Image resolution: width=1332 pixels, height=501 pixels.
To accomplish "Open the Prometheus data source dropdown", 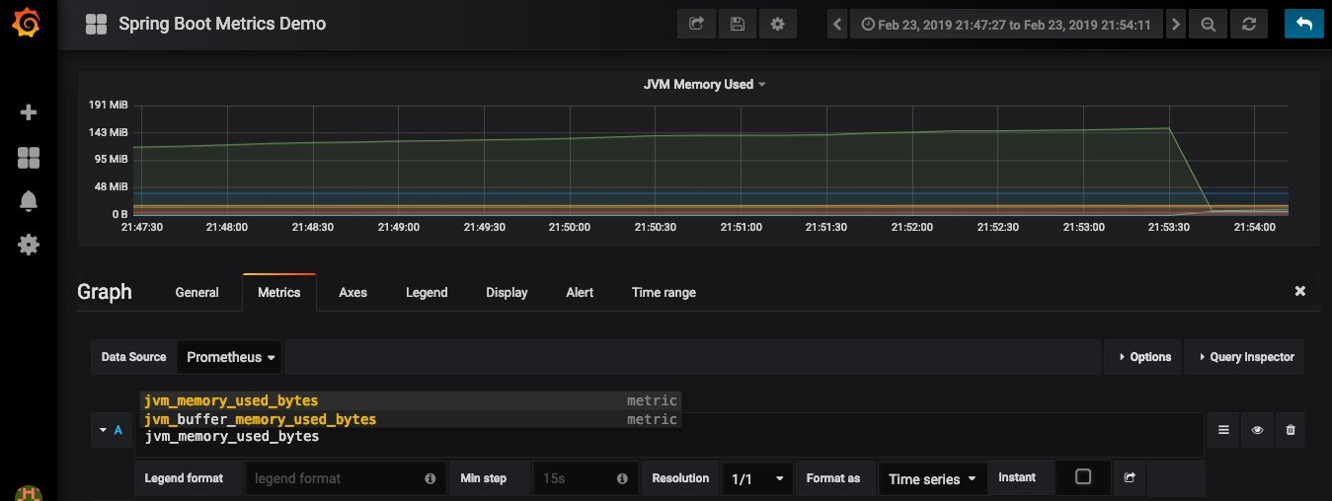I will [x=230, y=357].
